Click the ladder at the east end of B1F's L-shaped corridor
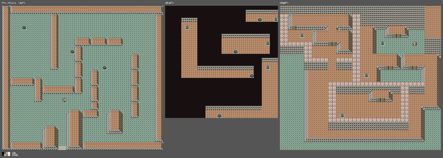The image size is (443, 158). [x=252, y=76]
